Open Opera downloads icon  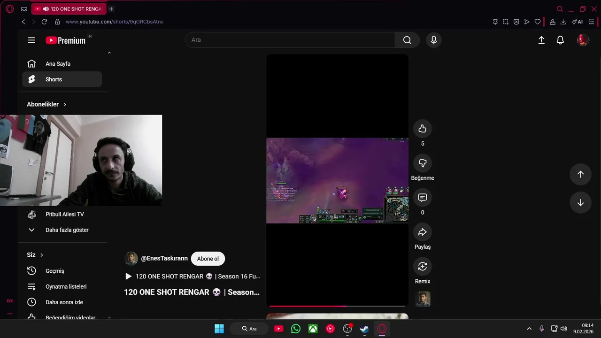(563, 22)
